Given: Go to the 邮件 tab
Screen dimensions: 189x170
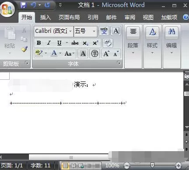Looking at the screenshot, I should click(111, 18).
